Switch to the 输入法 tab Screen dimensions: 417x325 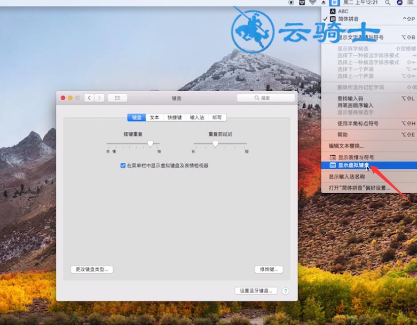pos(197,118)
